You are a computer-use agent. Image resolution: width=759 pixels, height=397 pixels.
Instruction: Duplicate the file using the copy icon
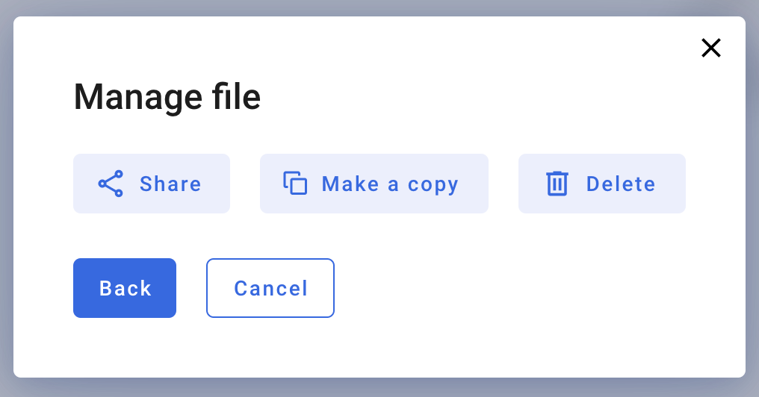point(295,184)
